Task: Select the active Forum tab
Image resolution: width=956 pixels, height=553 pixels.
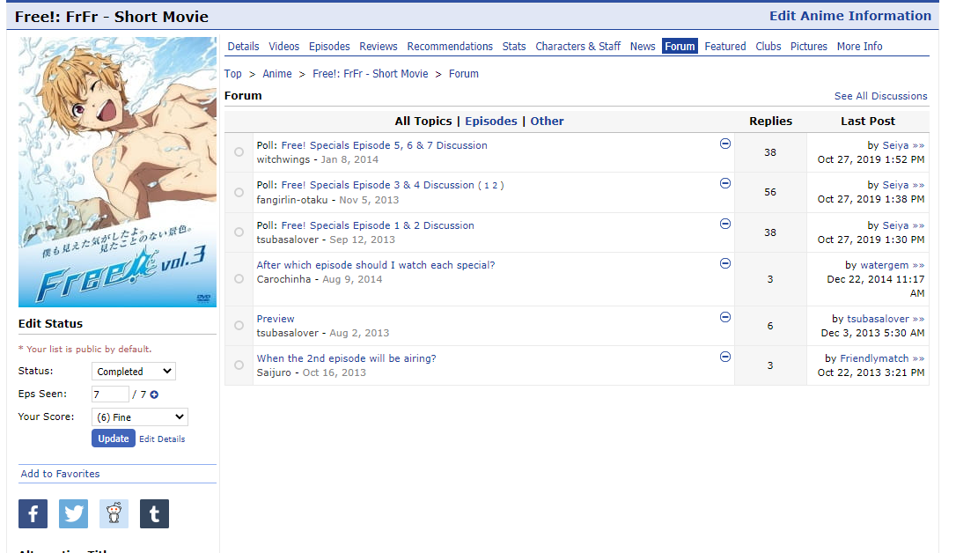Action: click(x=680, y=47)
